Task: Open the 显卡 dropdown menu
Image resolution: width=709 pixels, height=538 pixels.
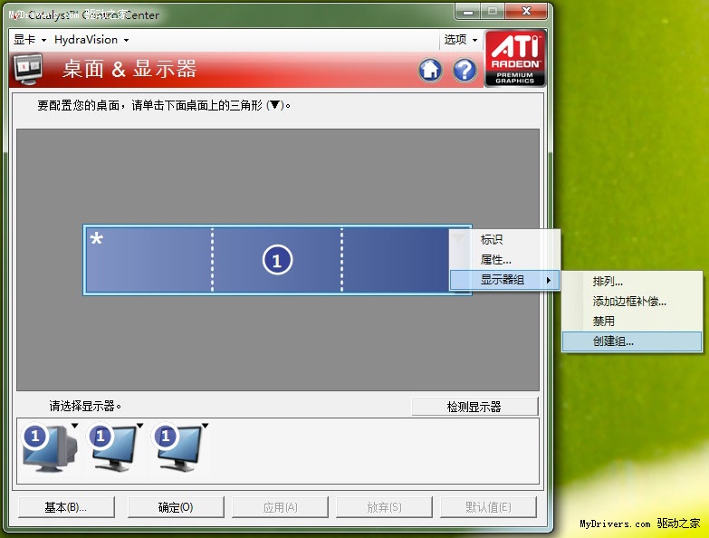Action: click(30, 40)
